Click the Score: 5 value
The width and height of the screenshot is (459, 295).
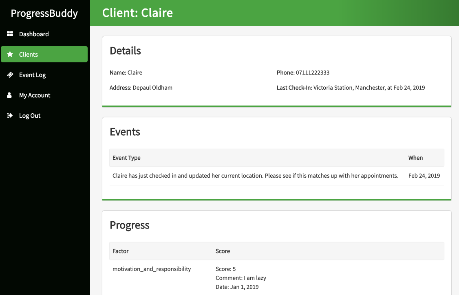[226, 269]
